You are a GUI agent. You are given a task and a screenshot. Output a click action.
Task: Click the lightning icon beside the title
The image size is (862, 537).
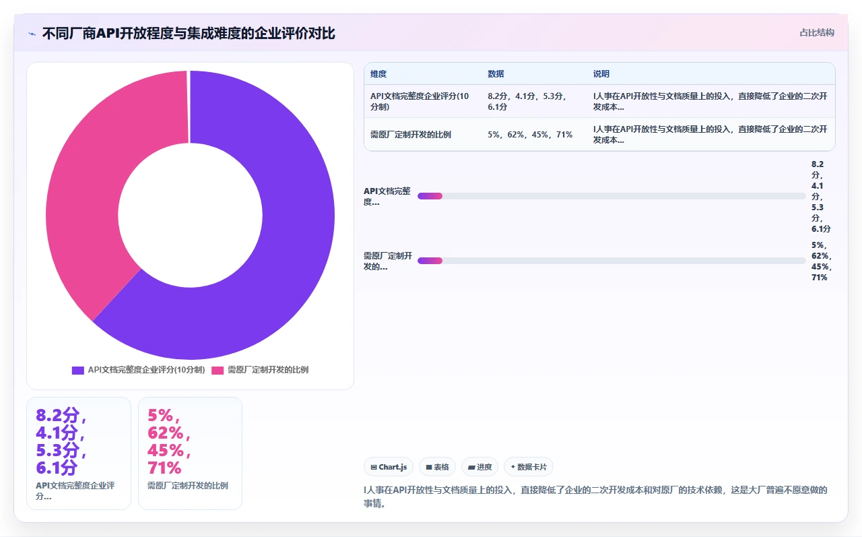32,33
